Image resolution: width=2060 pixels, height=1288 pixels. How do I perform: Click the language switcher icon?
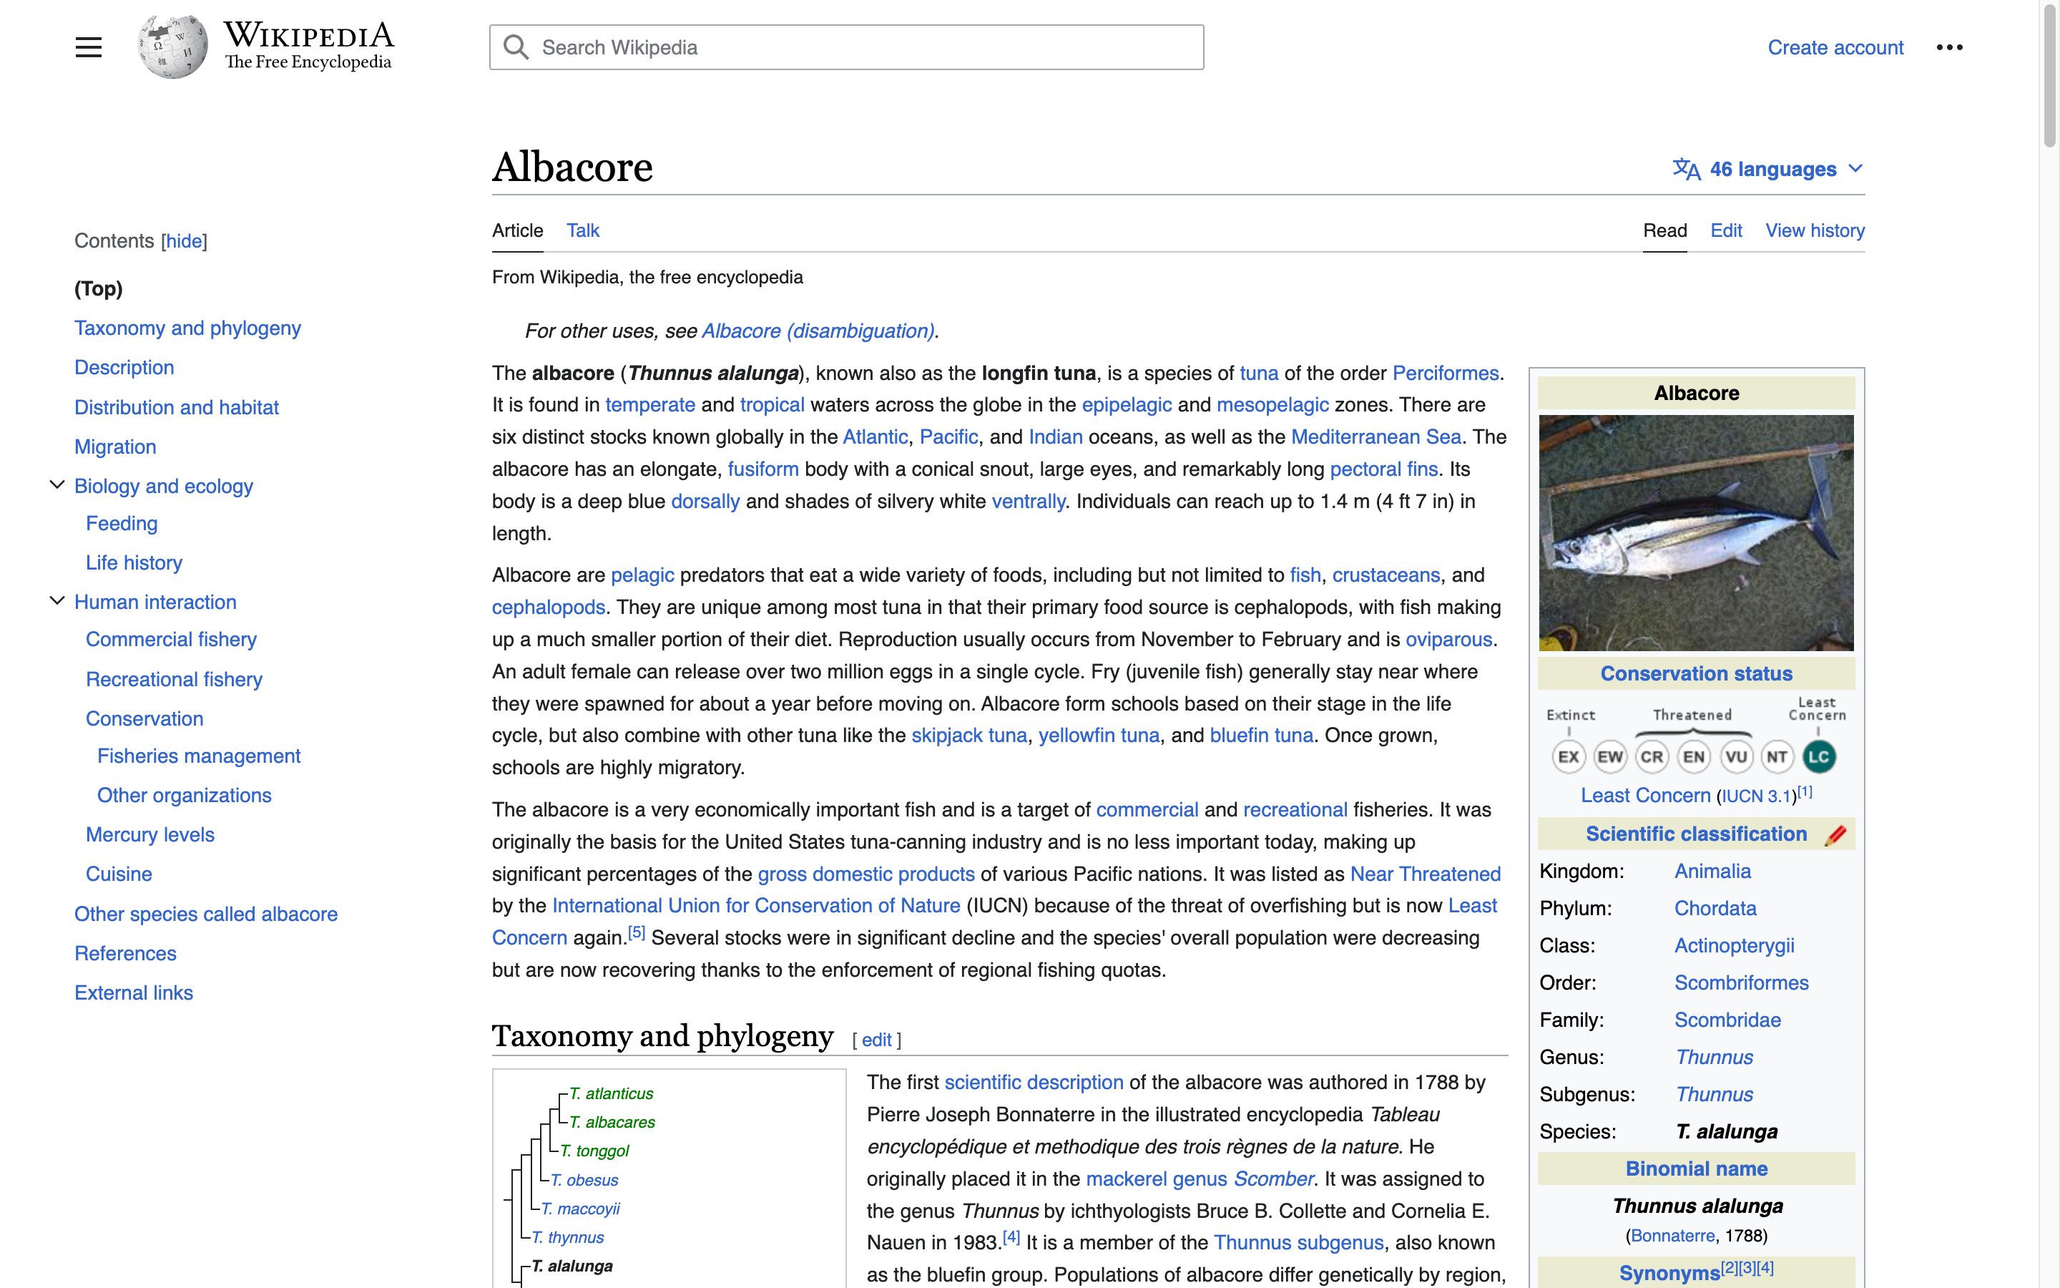click(1687, 168)
